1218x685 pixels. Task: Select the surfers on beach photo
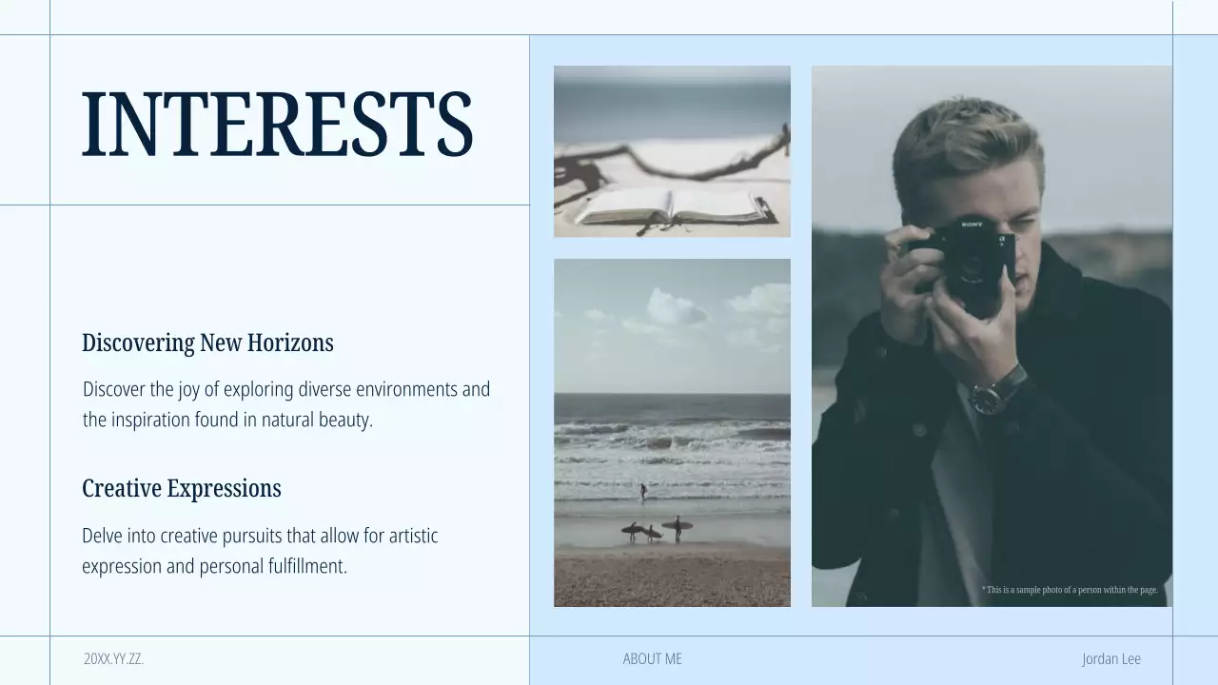[x=672, y=433]
